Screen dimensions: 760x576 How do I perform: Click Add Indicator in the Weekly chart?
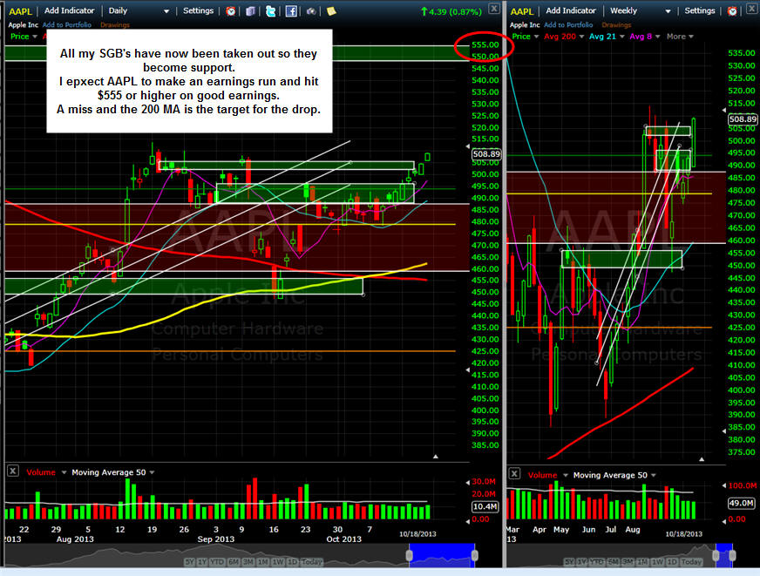pos(571,10)
